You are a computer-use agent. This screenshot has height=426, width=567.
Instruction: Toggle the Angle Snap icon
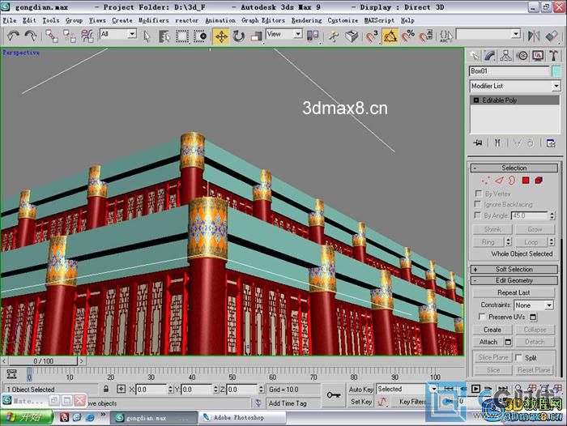(390, 36)
